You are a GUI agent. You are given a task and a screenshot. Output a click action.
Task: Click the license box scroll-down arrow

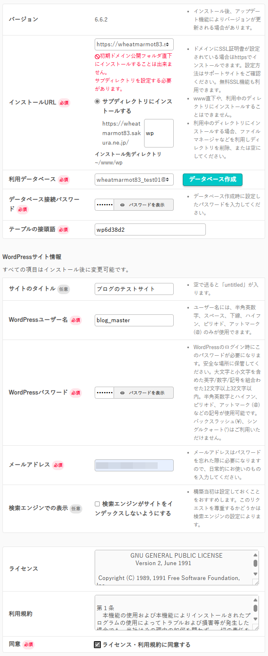[x=256, y=574]
